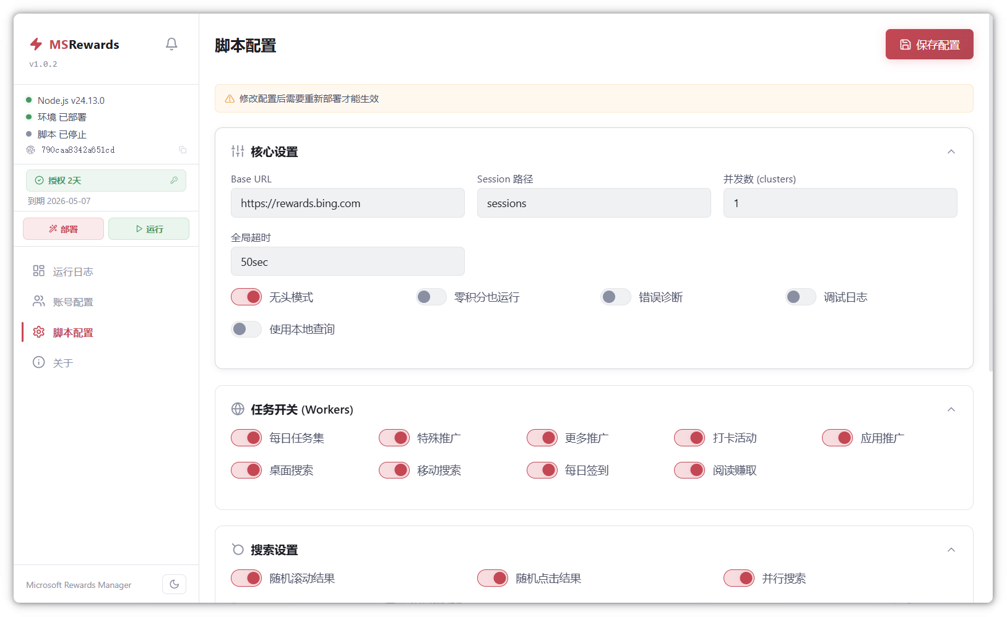Screen dimensions: 1007x617
Task: Toggle 桌面搜索 switch
Action: 246,470
